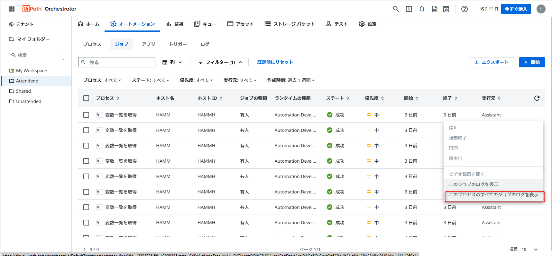Switch to the トリガー tab
The width and height of the screenshot is (552, 256).
tap(178, 44)
